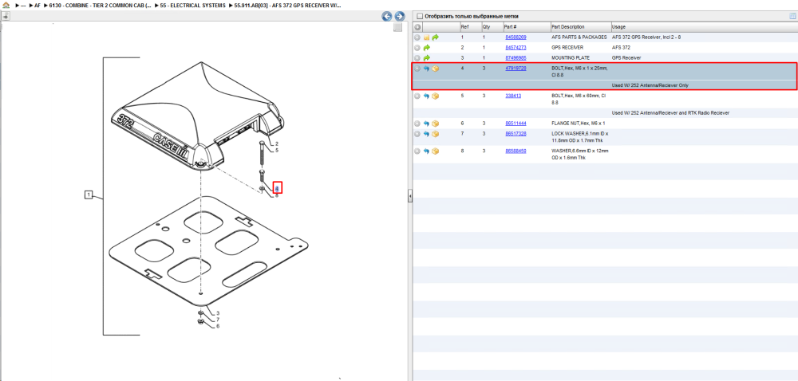
Task: Click 'FLANGE NUT,Hex, M6 x 1' description
Action: 578,124
